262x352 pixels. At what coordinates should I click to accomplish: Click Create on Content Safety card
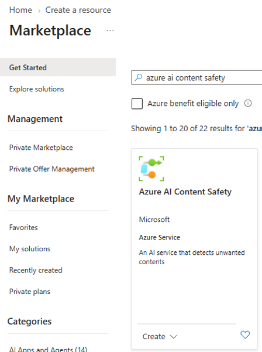pos(154,337)
